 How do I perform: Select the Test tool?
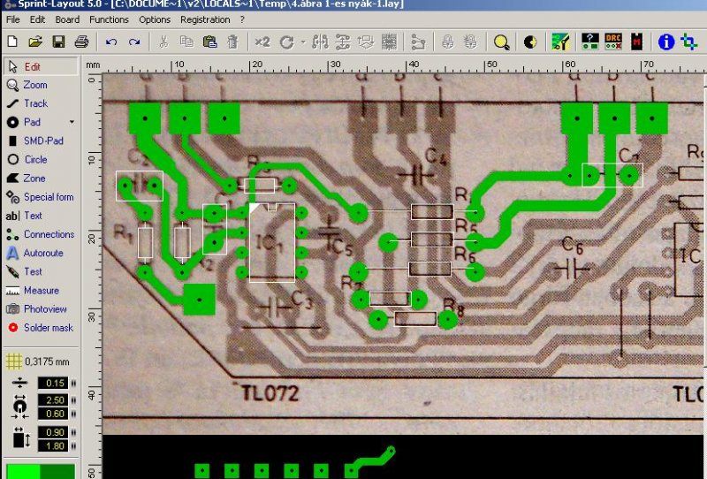tap(41, 271)
